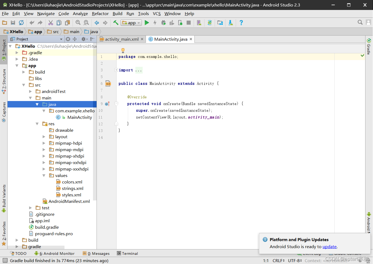Click Scroll from Source target icon
Image resolution: width=373 pixels, height=264 pixels.
[x=68, y=39]
